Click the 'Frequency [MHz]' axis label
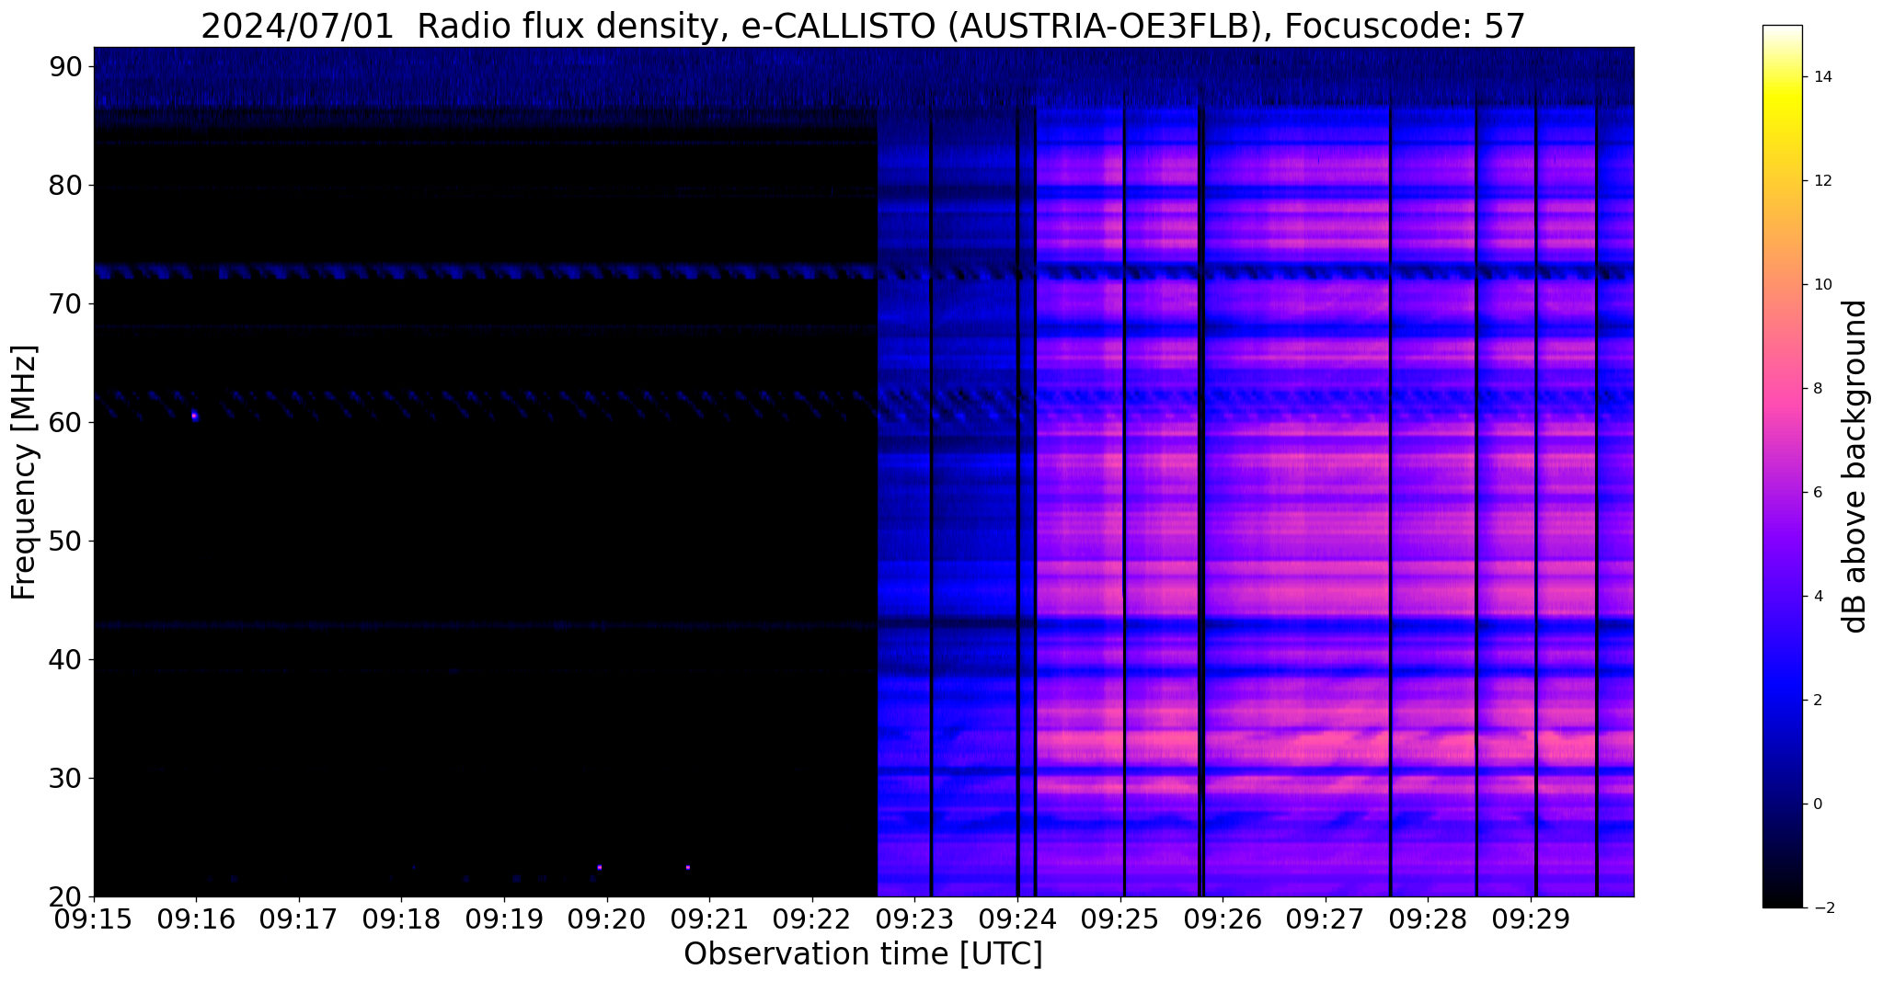 pos(24,472)
